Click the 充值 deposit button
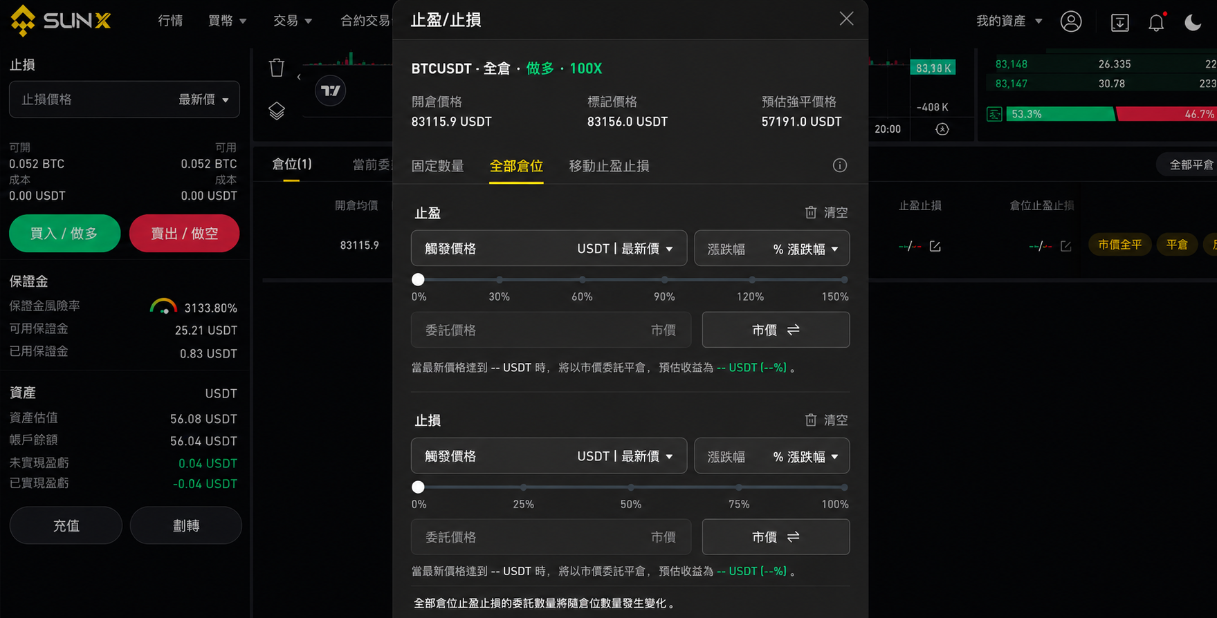The width and height of the screenshot is (1217, 618). (66, 525)
